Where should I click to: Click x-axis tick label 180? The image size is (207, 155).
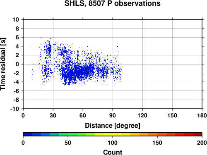(x=202, y=115)
